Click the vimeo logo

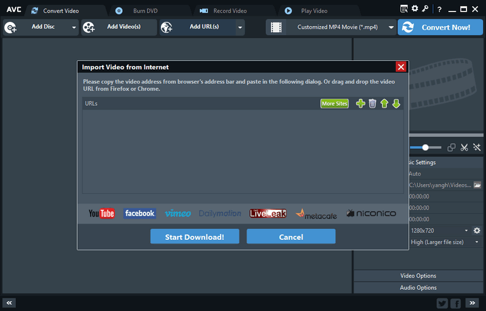point(177,213)
